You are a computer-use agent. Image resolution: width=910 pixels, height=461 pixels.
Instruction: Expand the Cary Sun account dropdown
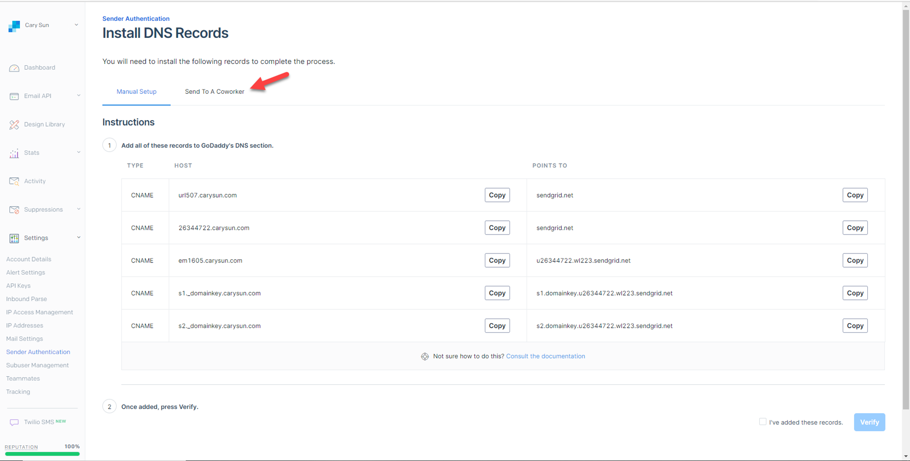pyautogui.click(x=76, y=25)
